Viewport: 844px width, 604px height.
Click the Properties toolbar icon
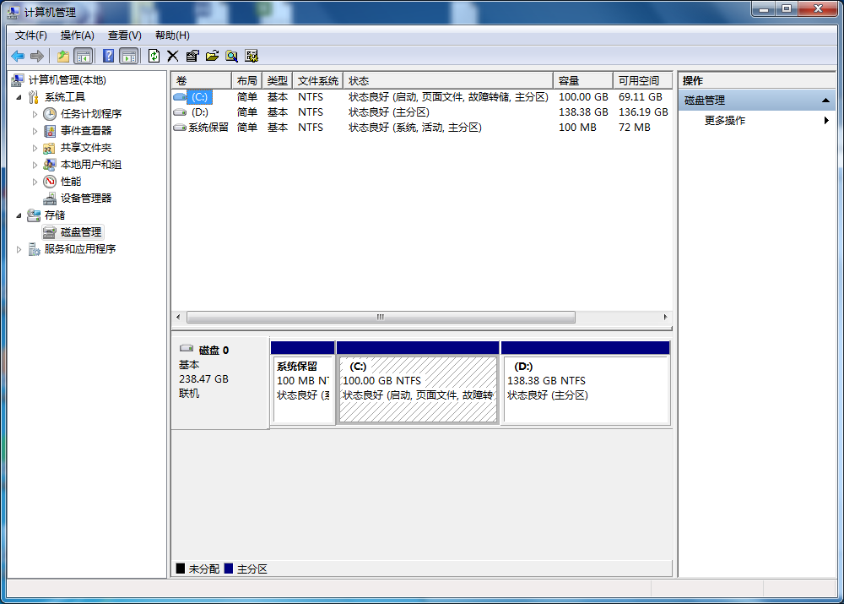192,56
